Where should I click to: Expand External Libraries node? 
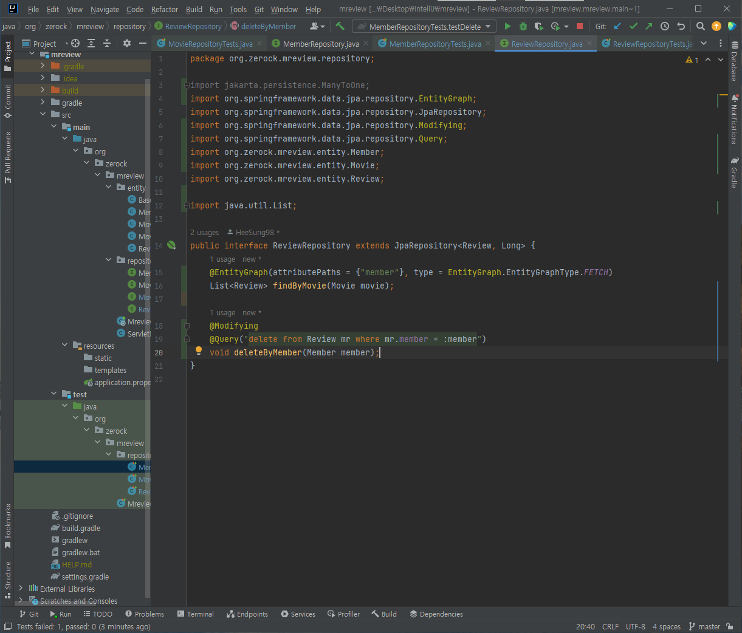[x=21, y=589]
